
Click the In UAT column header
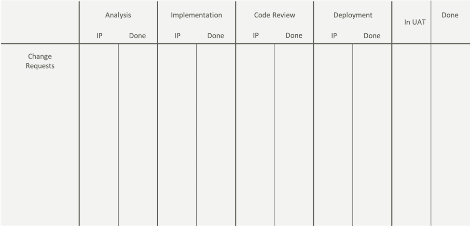point(415,22)
